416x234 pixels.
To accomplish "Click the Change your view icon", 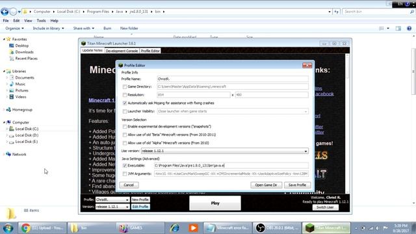I will click(x=382, y=28).
